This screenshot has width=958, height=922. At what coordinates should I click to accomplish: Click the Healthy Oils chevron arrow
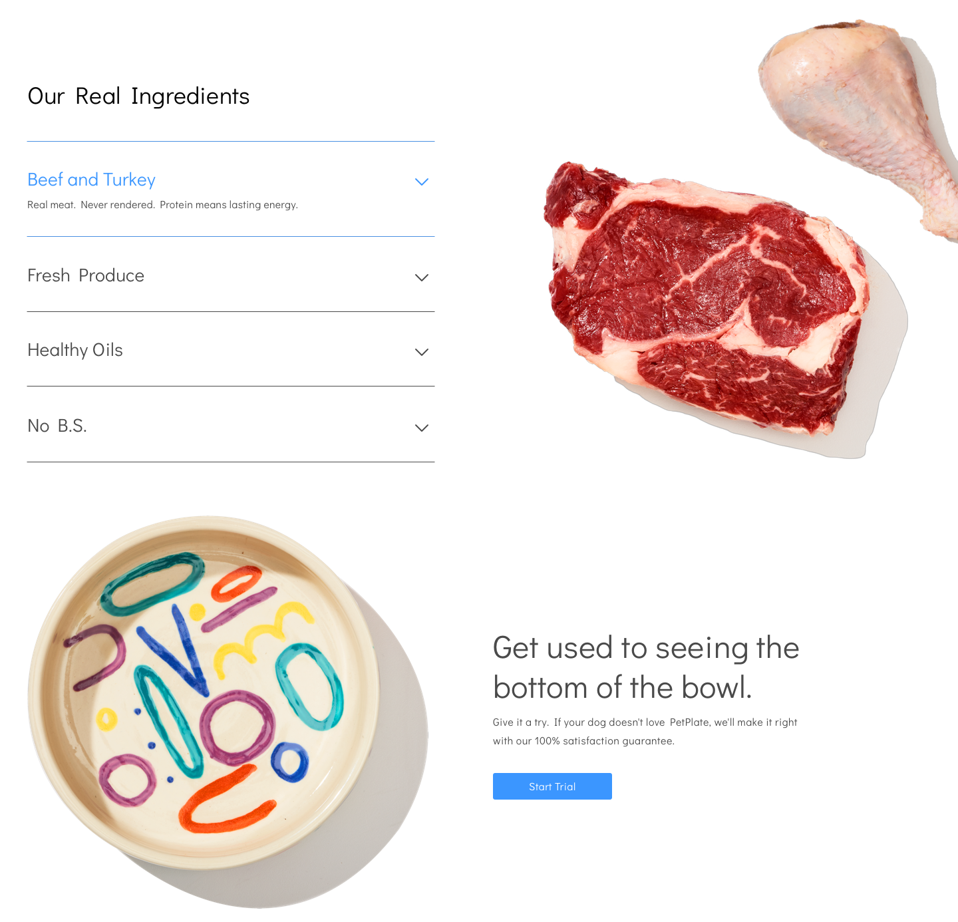point(422,352)
